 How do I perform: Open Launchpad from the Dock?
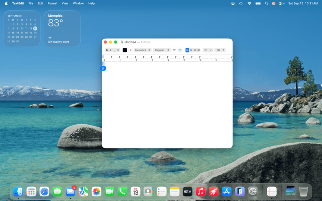(31, 192)
